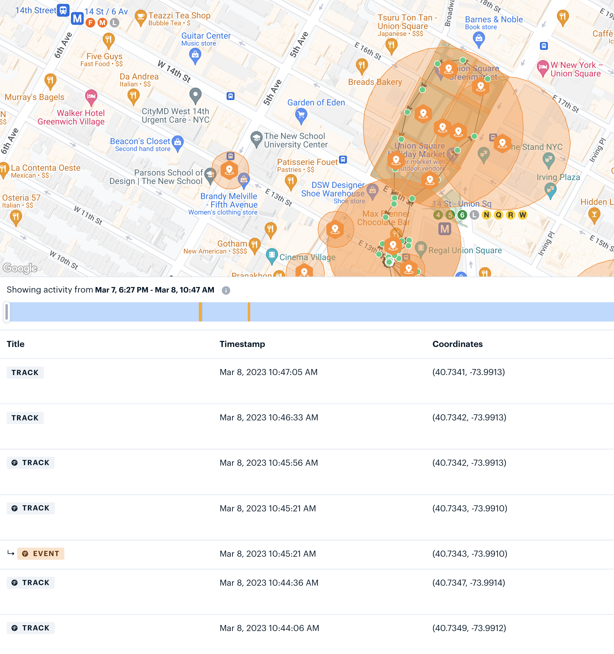Image resolution: width=614 pixels, height=654 pixels.
Task: Click the TRACK badge at 10:45:56 AM
Action: [31, 462]
